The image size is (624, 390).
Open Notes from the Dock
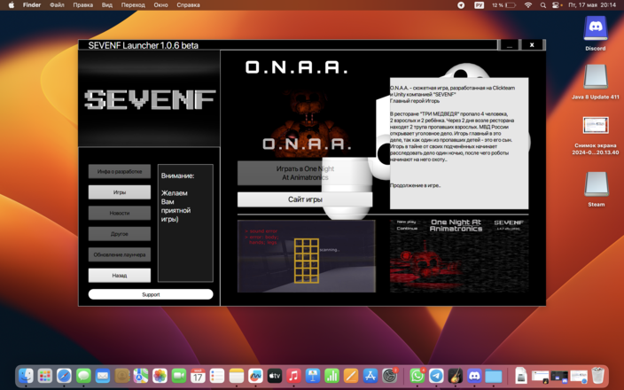(x=237, y=376)
